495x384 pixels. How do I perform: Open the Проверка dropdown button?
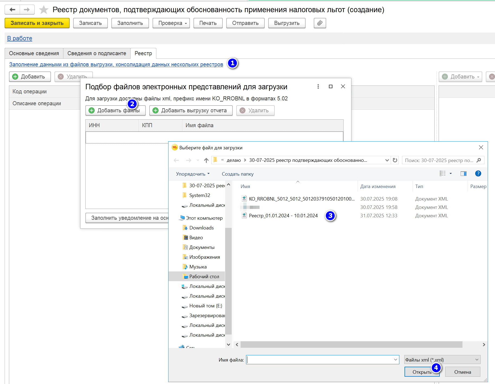pos(171,23)
